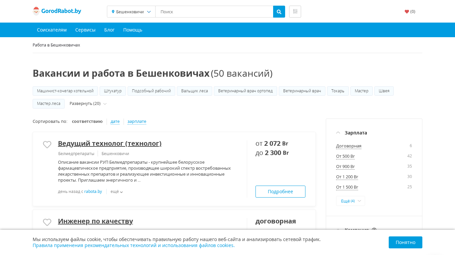Expand Развернуть (20) tag list
Image resolution: width=455 pixels, height=255 pixels.
tap(88, 104)
